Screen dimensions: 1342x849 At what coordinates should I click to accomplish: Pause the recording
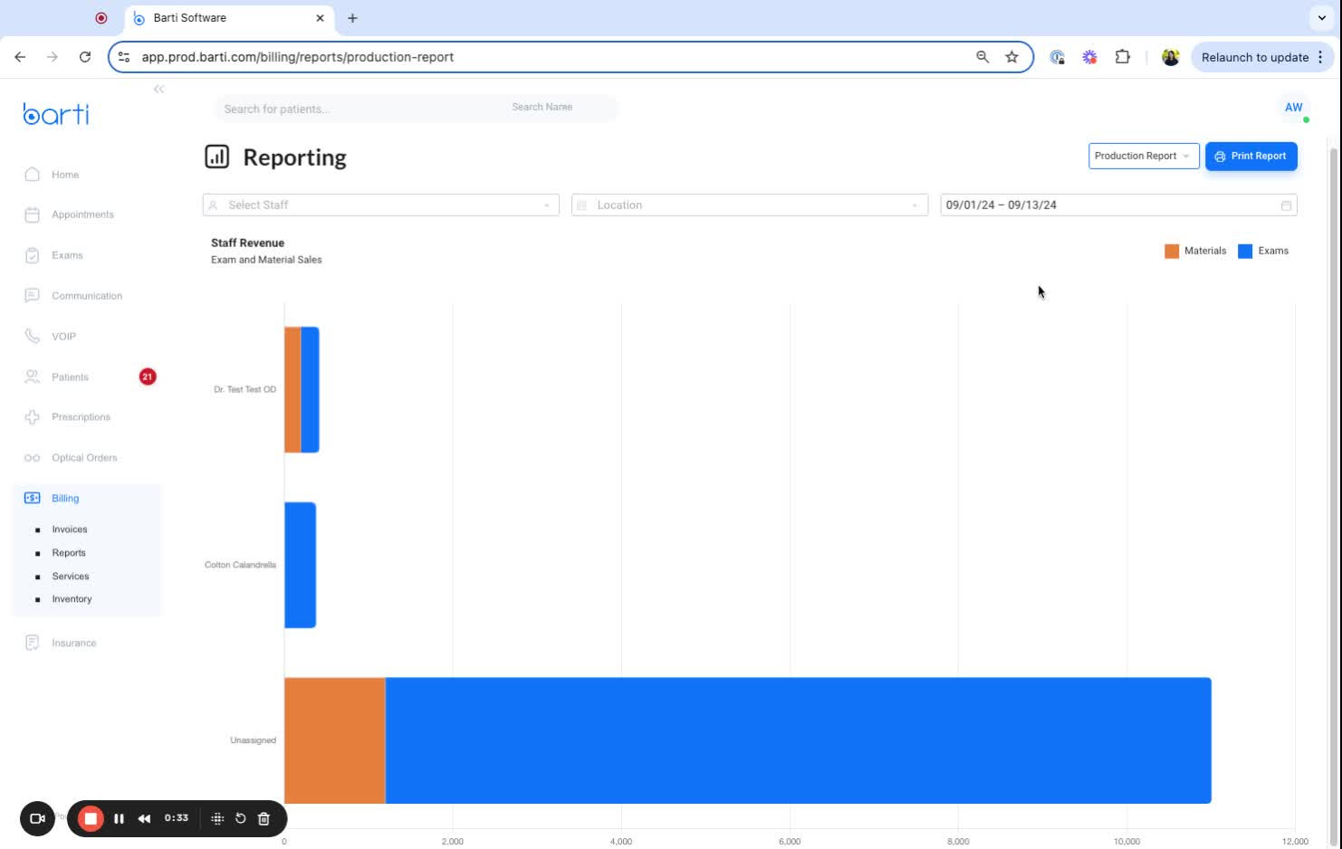(119, 818)
